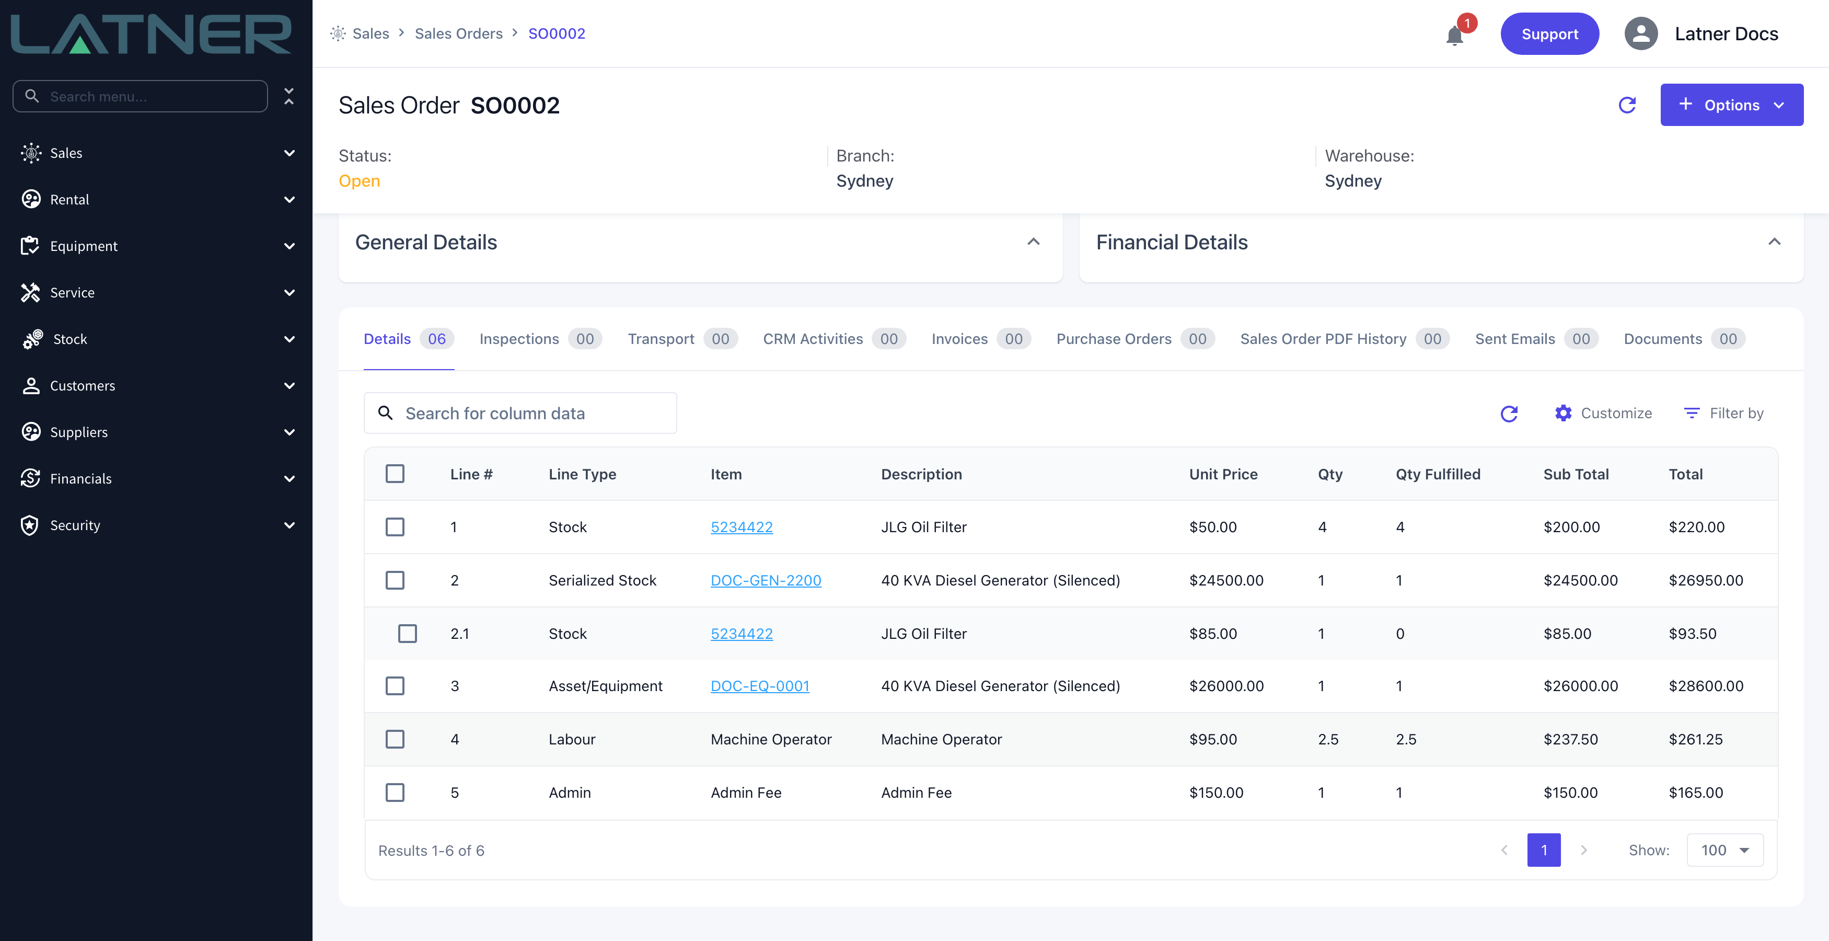Click the Support button
The image size is (1829, 941).
[x=1549, y=33]
